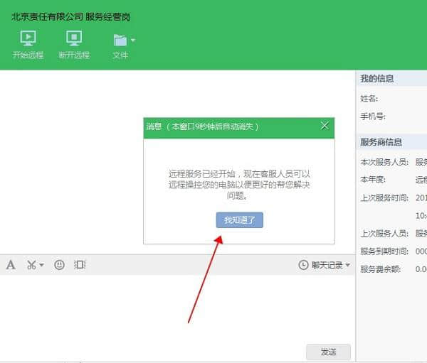Select the 服务商信息 panel header
Screen dimensions: 427x363
pyautogui.click(x=391, y=142)
